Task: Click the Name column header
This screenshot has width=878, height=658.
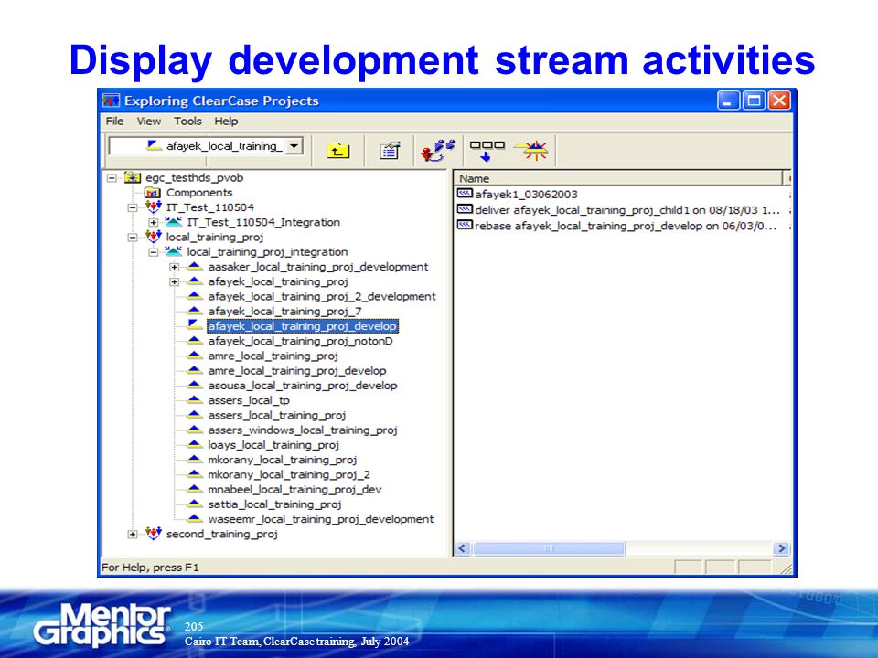Action: point(618,178)
